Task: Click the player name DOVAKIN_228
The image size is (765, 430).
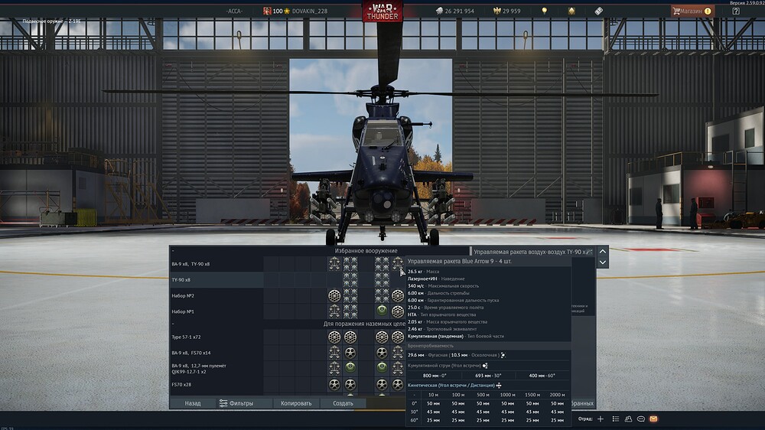Action: coord(310,11)
